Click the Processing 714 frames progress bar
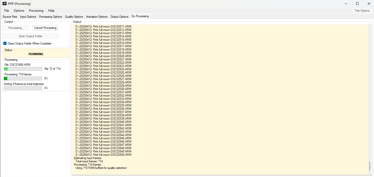 23,79
